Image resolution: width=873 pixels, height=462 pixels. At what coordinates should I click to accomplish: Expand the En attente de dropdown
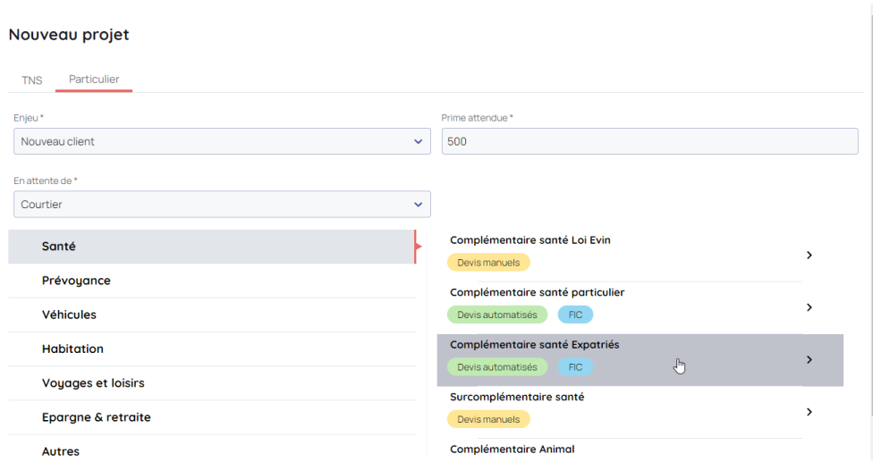point(222,205)
